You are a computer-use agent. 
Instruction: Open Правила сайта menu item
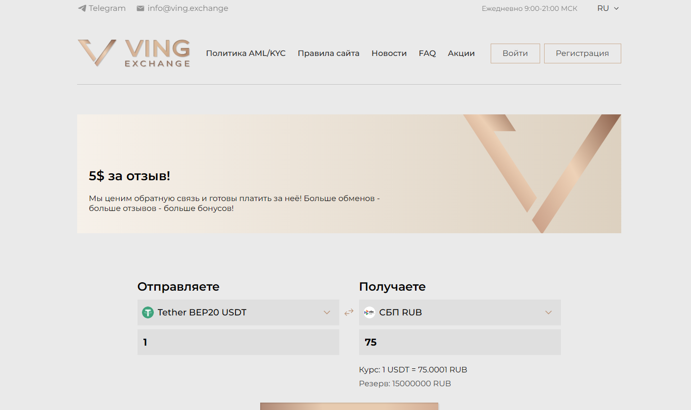tap(328, 53)
